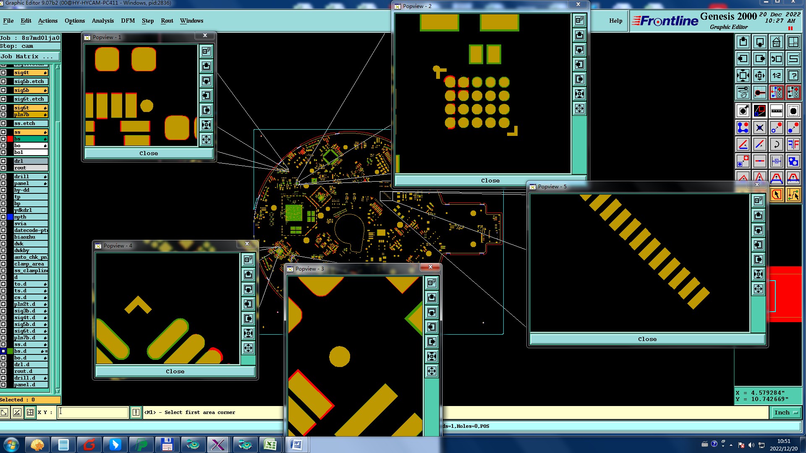Open the Inch units dropdown
806x453 pixels.
point(786,413)
